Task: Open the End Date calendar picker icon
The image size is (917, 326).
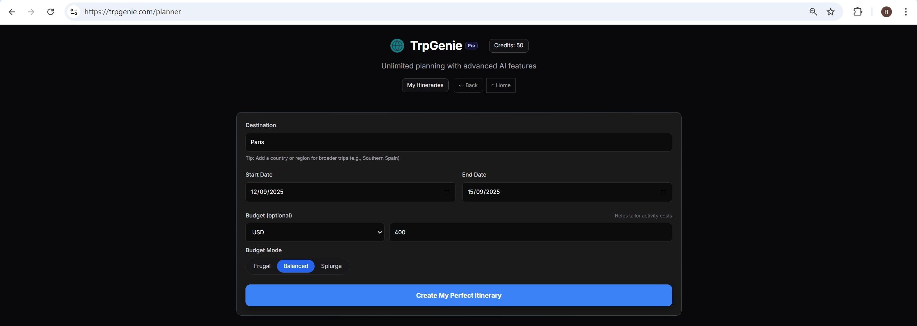Action: [x=663, y=192]
